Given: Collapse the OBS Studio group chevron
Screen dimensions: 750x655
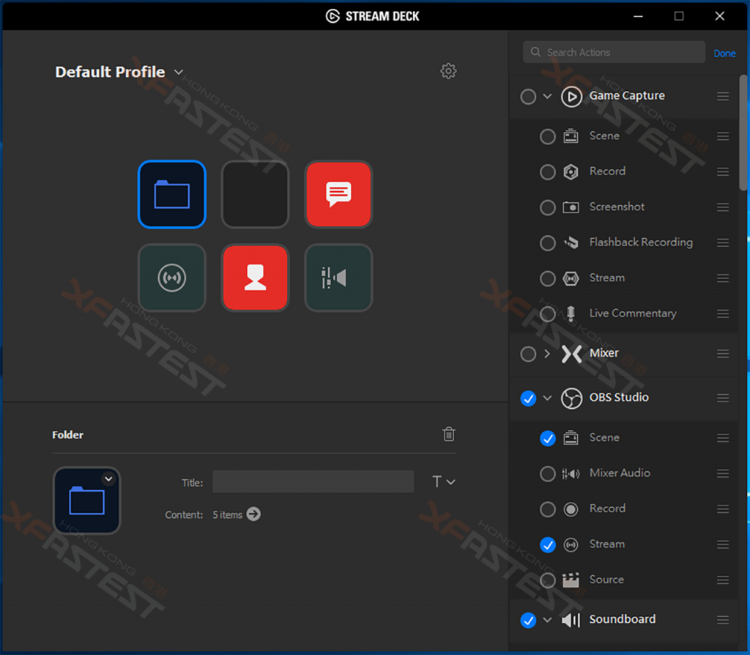Looking at the screenshot, I should (x=548, y=398).
